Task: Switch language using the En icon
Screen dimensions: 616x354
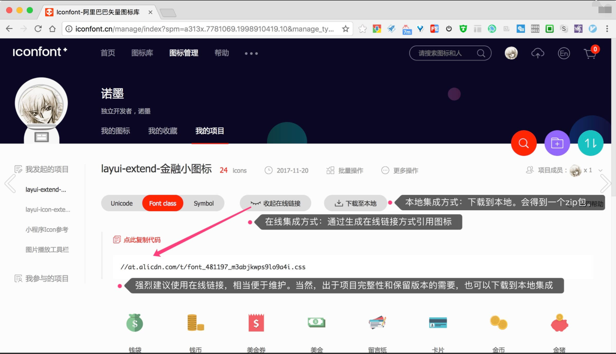Action: click(x=564, y=53)
